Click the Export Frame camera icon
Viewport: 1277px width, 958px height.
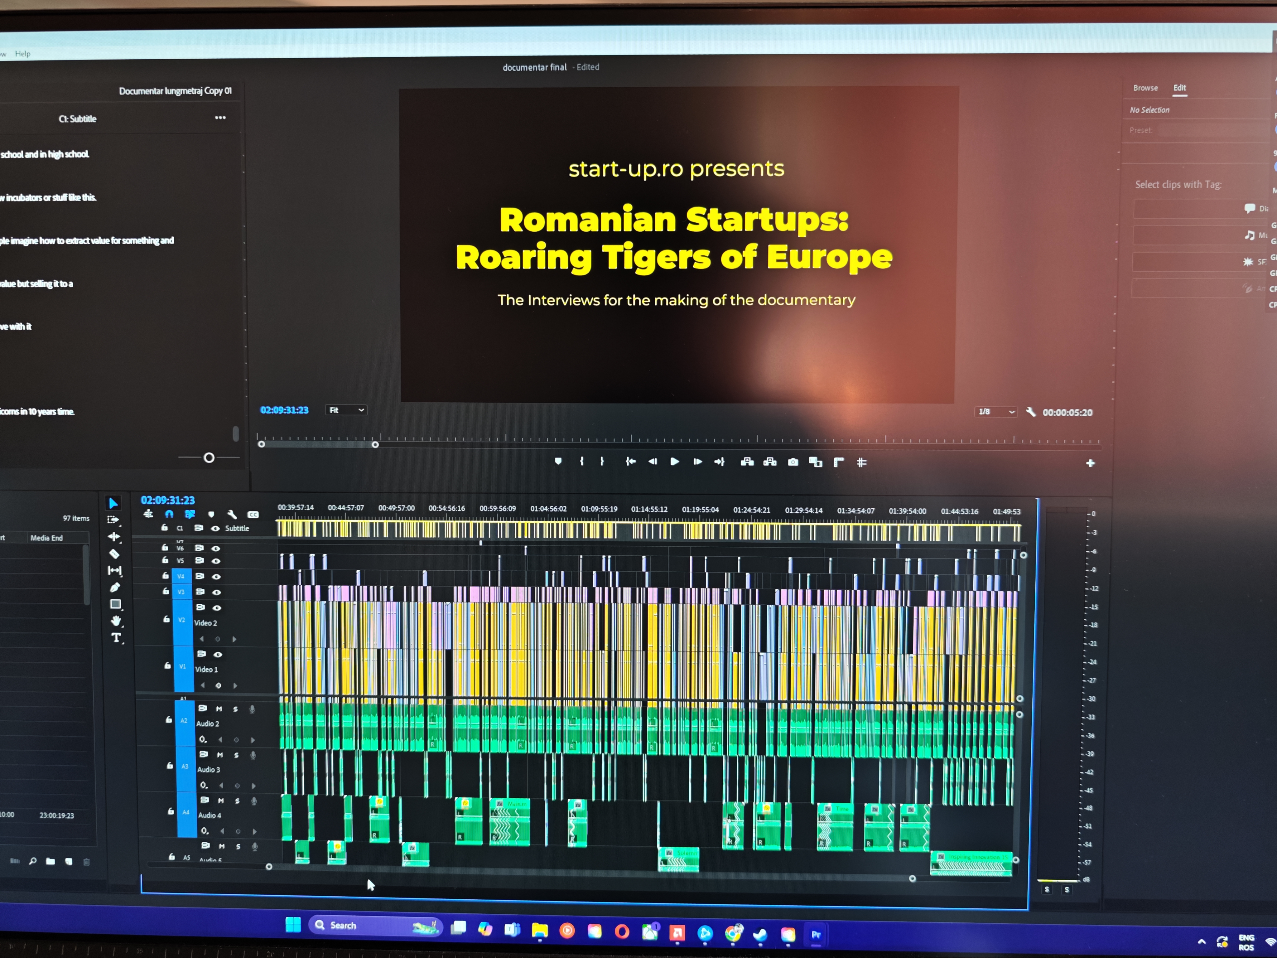pos(793,462)
